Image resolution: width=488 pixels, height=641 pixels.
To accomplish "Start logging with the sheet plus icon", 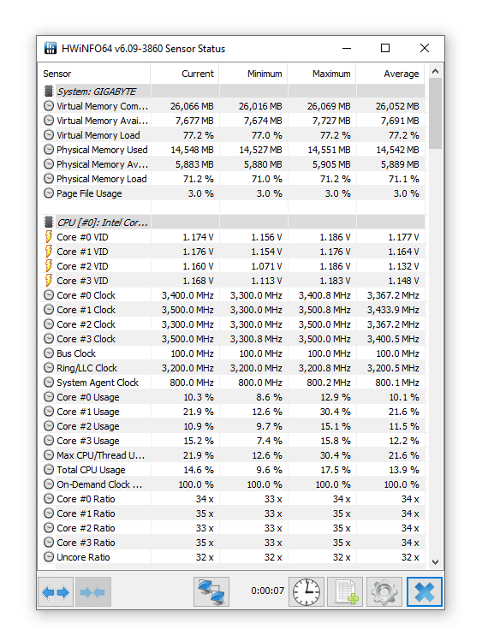I will click(345, 592).
